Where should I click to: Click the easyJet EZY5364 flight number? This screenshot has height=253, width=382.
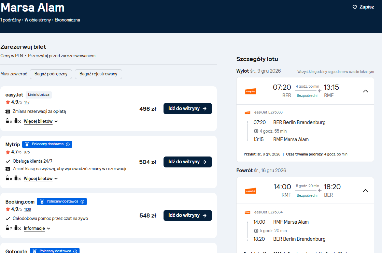pyautogui.click(x=268, y=212)
